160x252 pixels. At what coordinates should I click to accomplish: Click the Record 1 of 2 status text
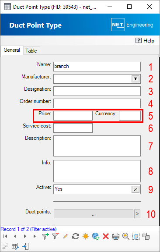28,229
